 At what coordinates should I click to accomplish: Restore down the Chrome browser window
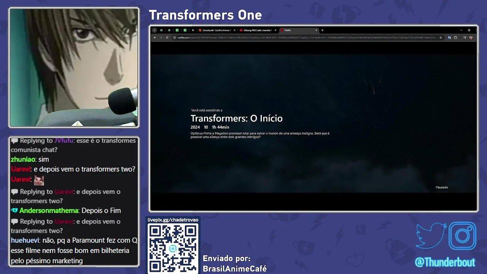[x=469, y=30]
